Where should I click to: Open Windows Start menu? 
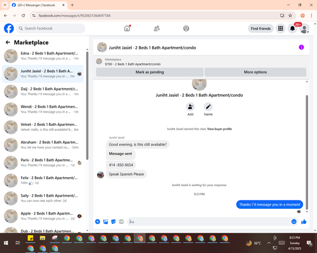click(6, 243)
